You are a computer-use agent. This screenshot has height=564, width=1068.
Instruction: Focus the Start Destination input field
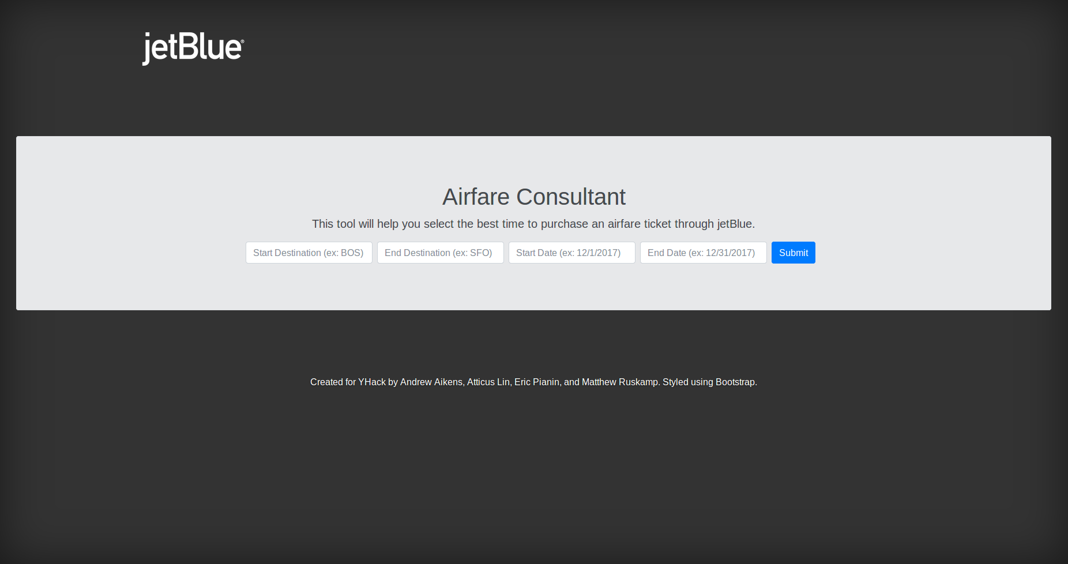click(309, 253)
